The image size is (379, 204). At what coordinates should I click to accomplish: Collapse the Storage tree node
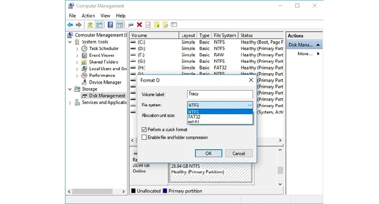click(x=70, y=89)
